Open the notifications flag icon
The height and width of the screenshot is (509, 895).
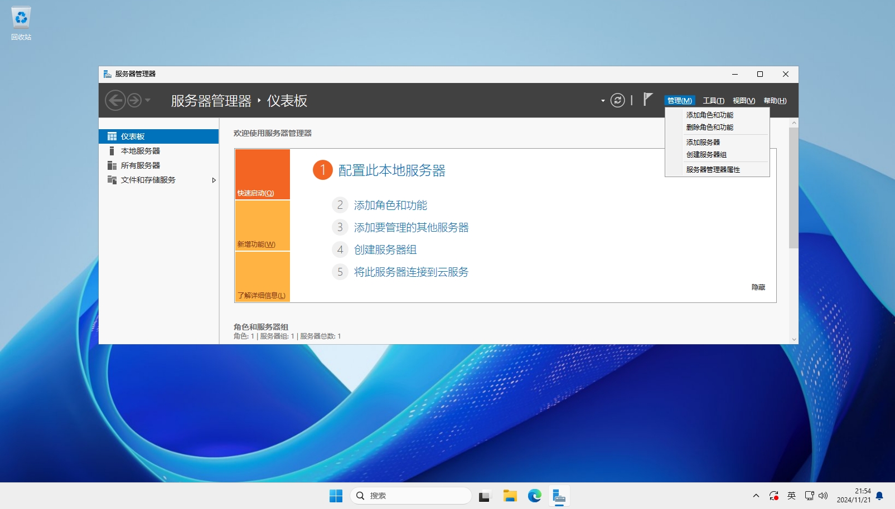pyautogui.click(x=647, y=100)
